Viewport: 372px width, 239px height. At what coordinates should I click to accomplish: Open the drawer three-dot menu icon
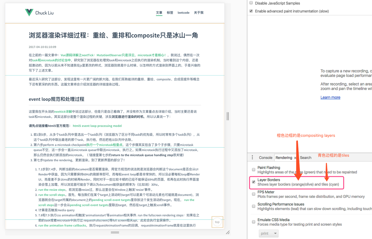click(252, 157)
